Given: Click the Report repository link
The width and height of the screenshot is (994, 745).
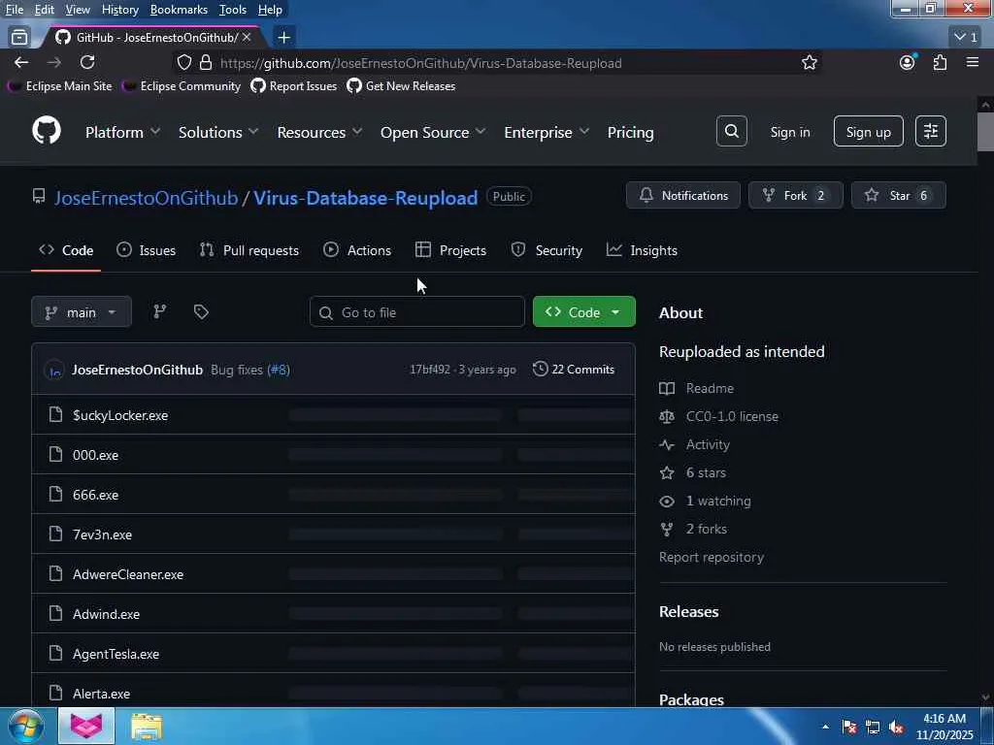Looking at the screenshot, I should [712, 557].
